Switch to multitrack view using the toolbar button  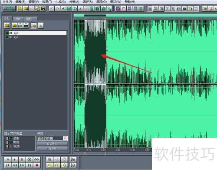pyautogui.click(x=9, y=9)
